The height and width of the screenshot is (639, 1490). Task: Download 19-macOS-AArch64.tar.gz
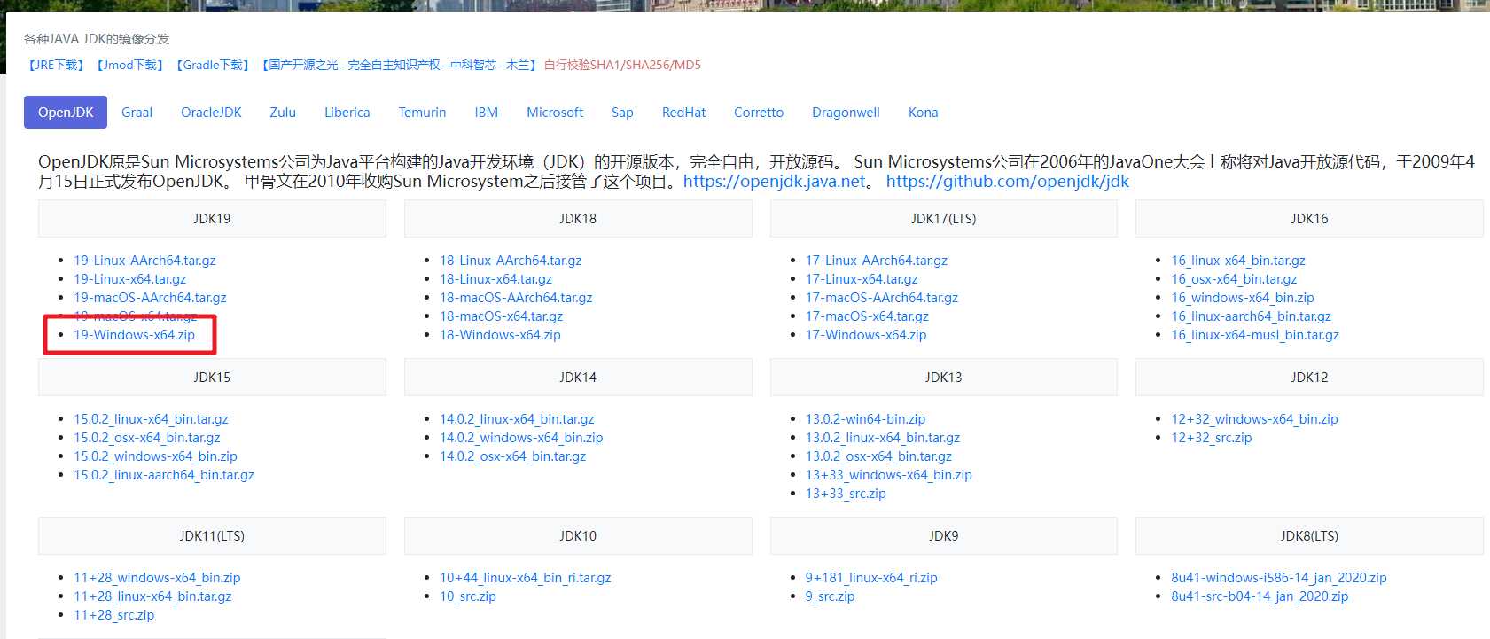coord(150,298)
